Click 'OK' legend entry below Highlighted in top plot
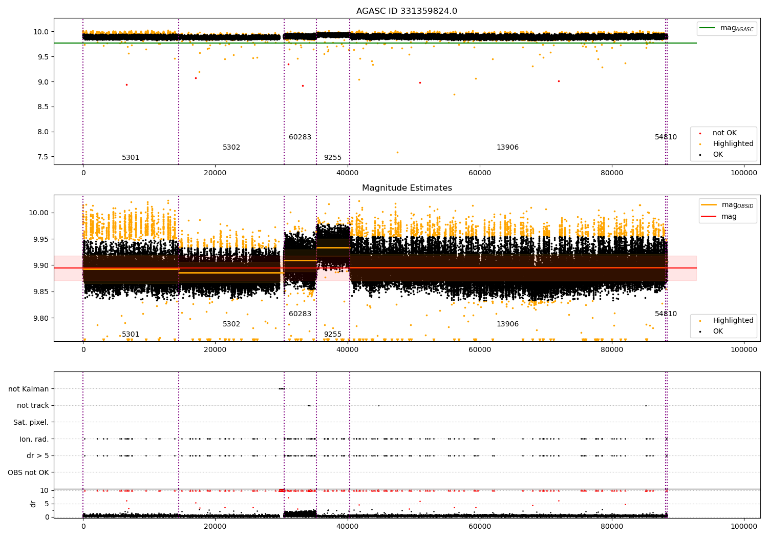Viewport: 768px width, 538px height. pyautogui.click(x=718, y=155)
